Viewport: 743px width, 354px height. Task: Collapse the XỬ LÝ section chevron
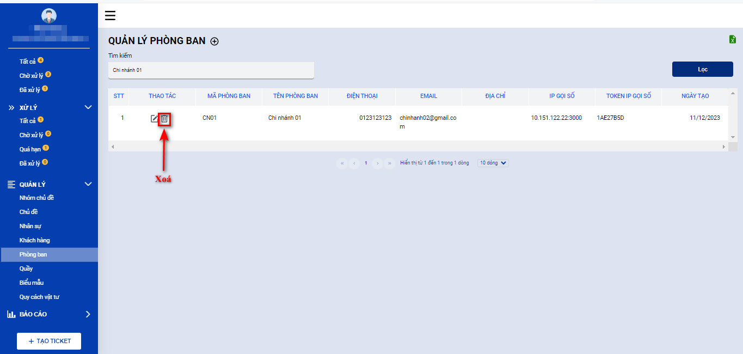88,107
